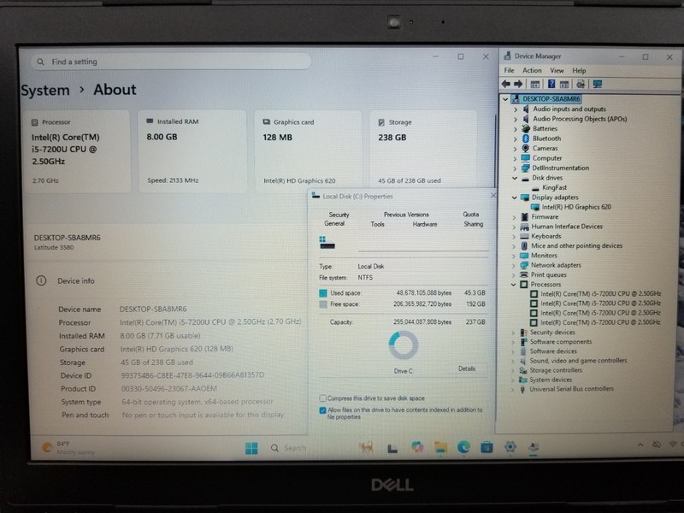Click the drive label field in Properties
This screenshot has width=684, height=513.
pyautogui.click(x=422, y=245)
